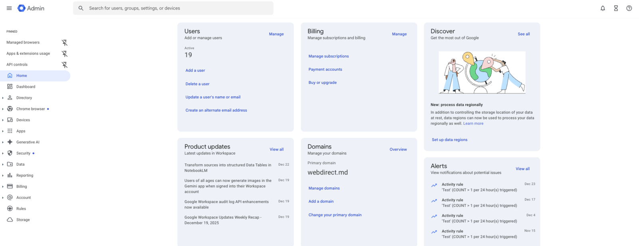Expand the Account section arrow
This screenshot has height=246, width=639.
[3, 198]
